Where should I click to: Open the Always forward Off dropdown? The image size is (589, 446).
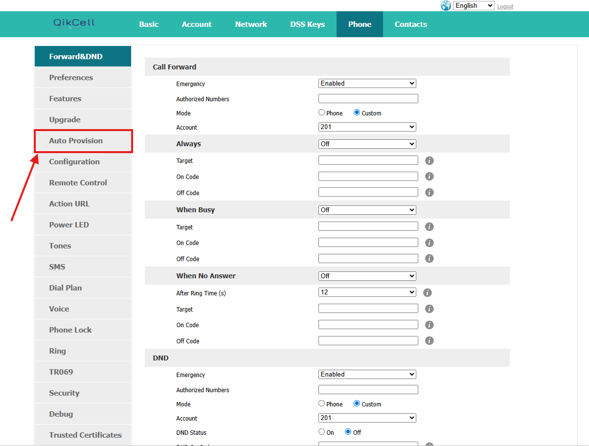point(367,144)
